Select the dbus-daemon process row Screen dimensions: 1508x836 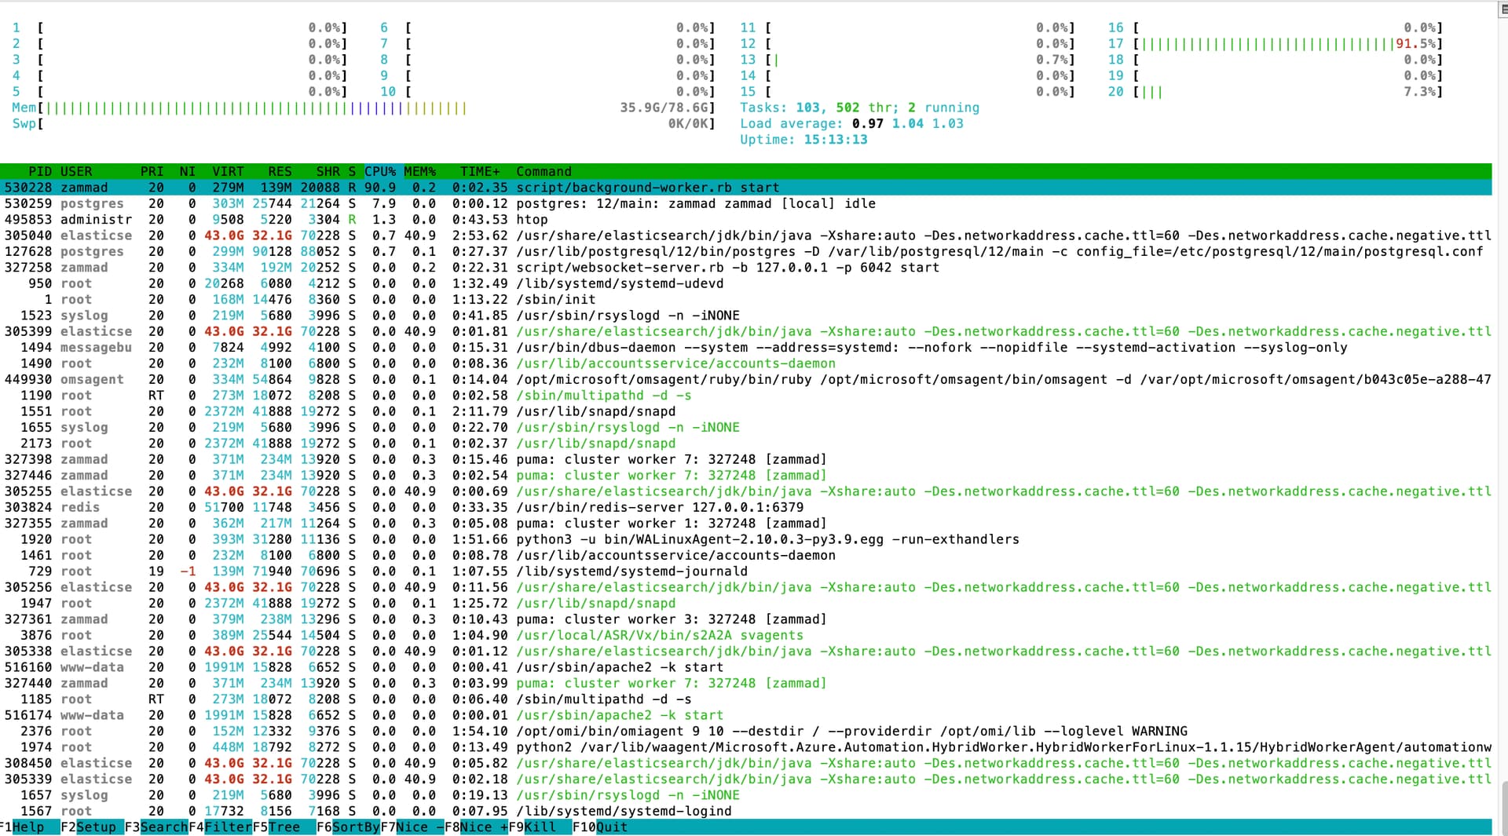[746, 347]
